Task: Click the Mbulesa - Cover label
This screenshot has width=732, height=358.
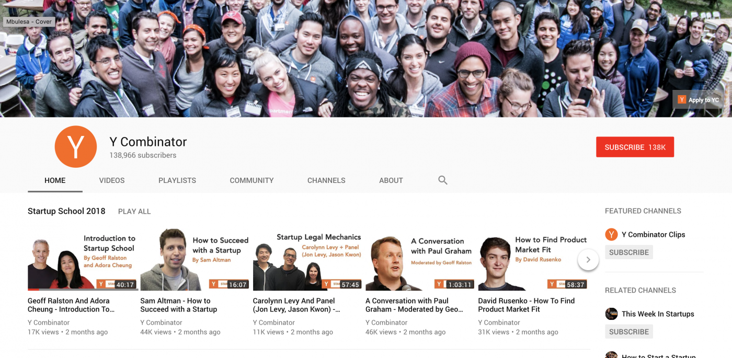Action: 29,21
